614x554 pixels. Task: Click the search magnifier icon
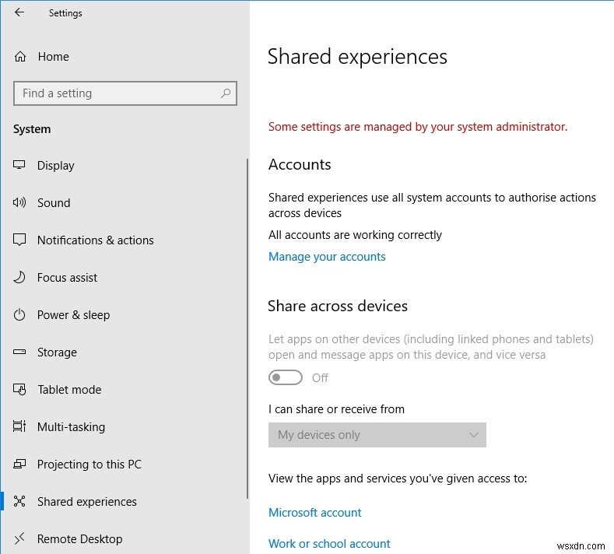pyautogui.click(x=226, y=93)
